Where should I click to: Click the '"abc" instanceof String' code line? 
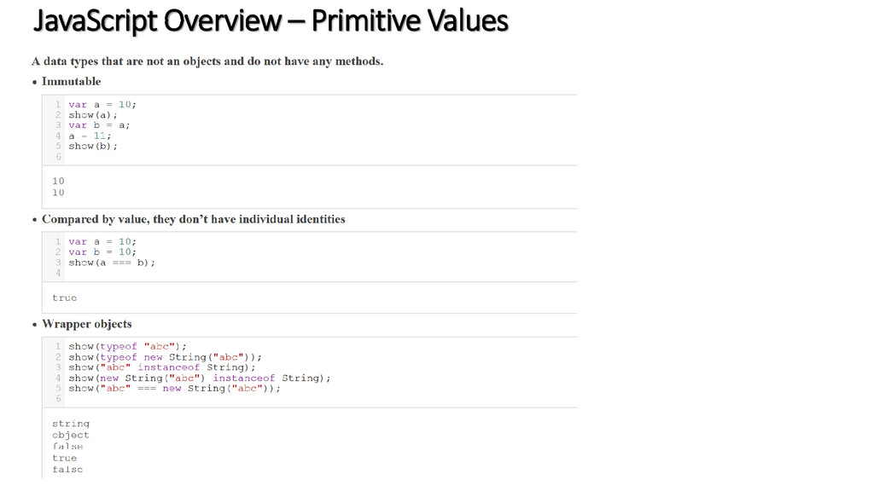tap(161, 367)
